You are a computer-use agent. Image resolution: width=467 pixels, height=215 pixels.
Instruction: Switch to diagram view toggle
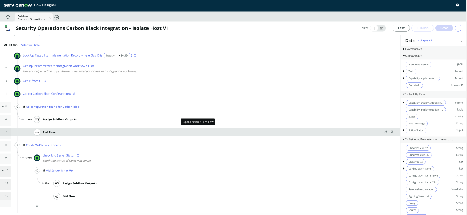pos(382,28)
